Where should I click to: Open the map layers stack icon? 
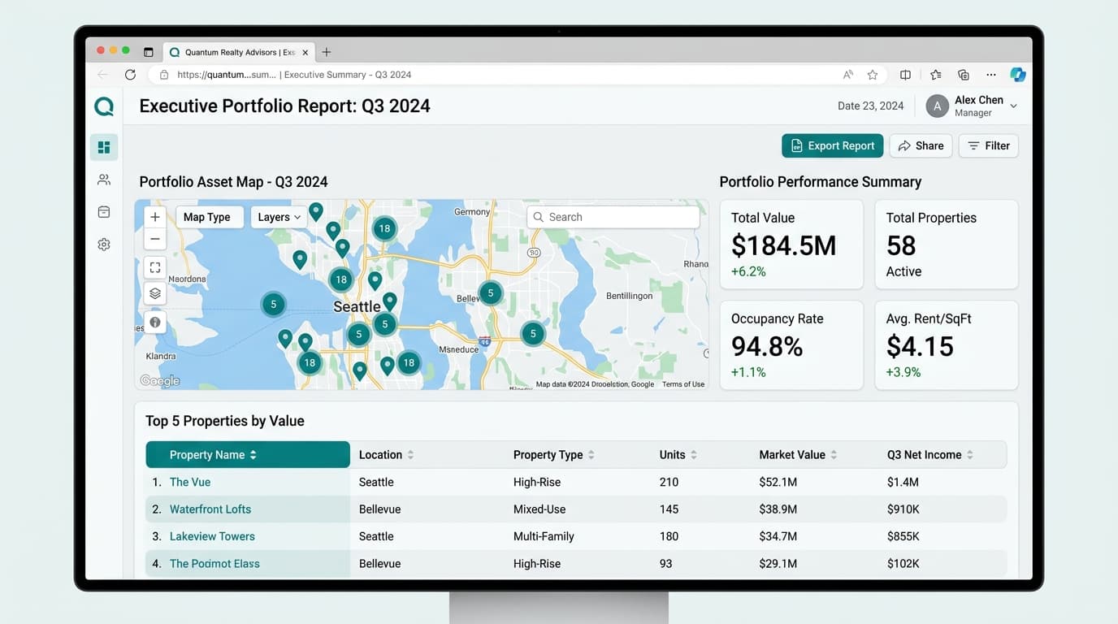click(155, 293)
